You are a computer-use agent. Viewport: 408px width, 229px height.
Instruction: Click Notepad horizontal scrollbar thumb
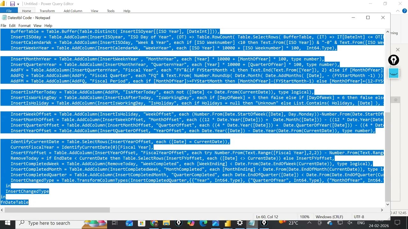pyautogui.click(x=57, y=210)
